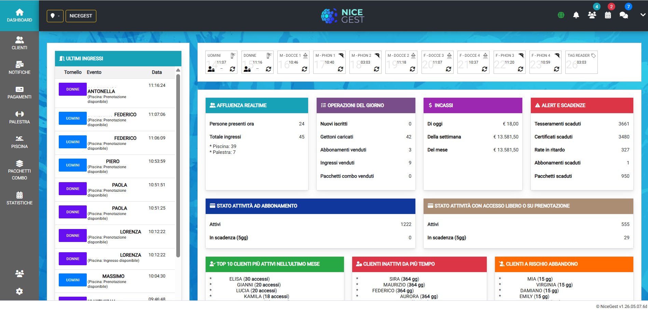The image size is (648, 310).
Task: Click the Incassi panel header
Action: (x=473, y=105)
